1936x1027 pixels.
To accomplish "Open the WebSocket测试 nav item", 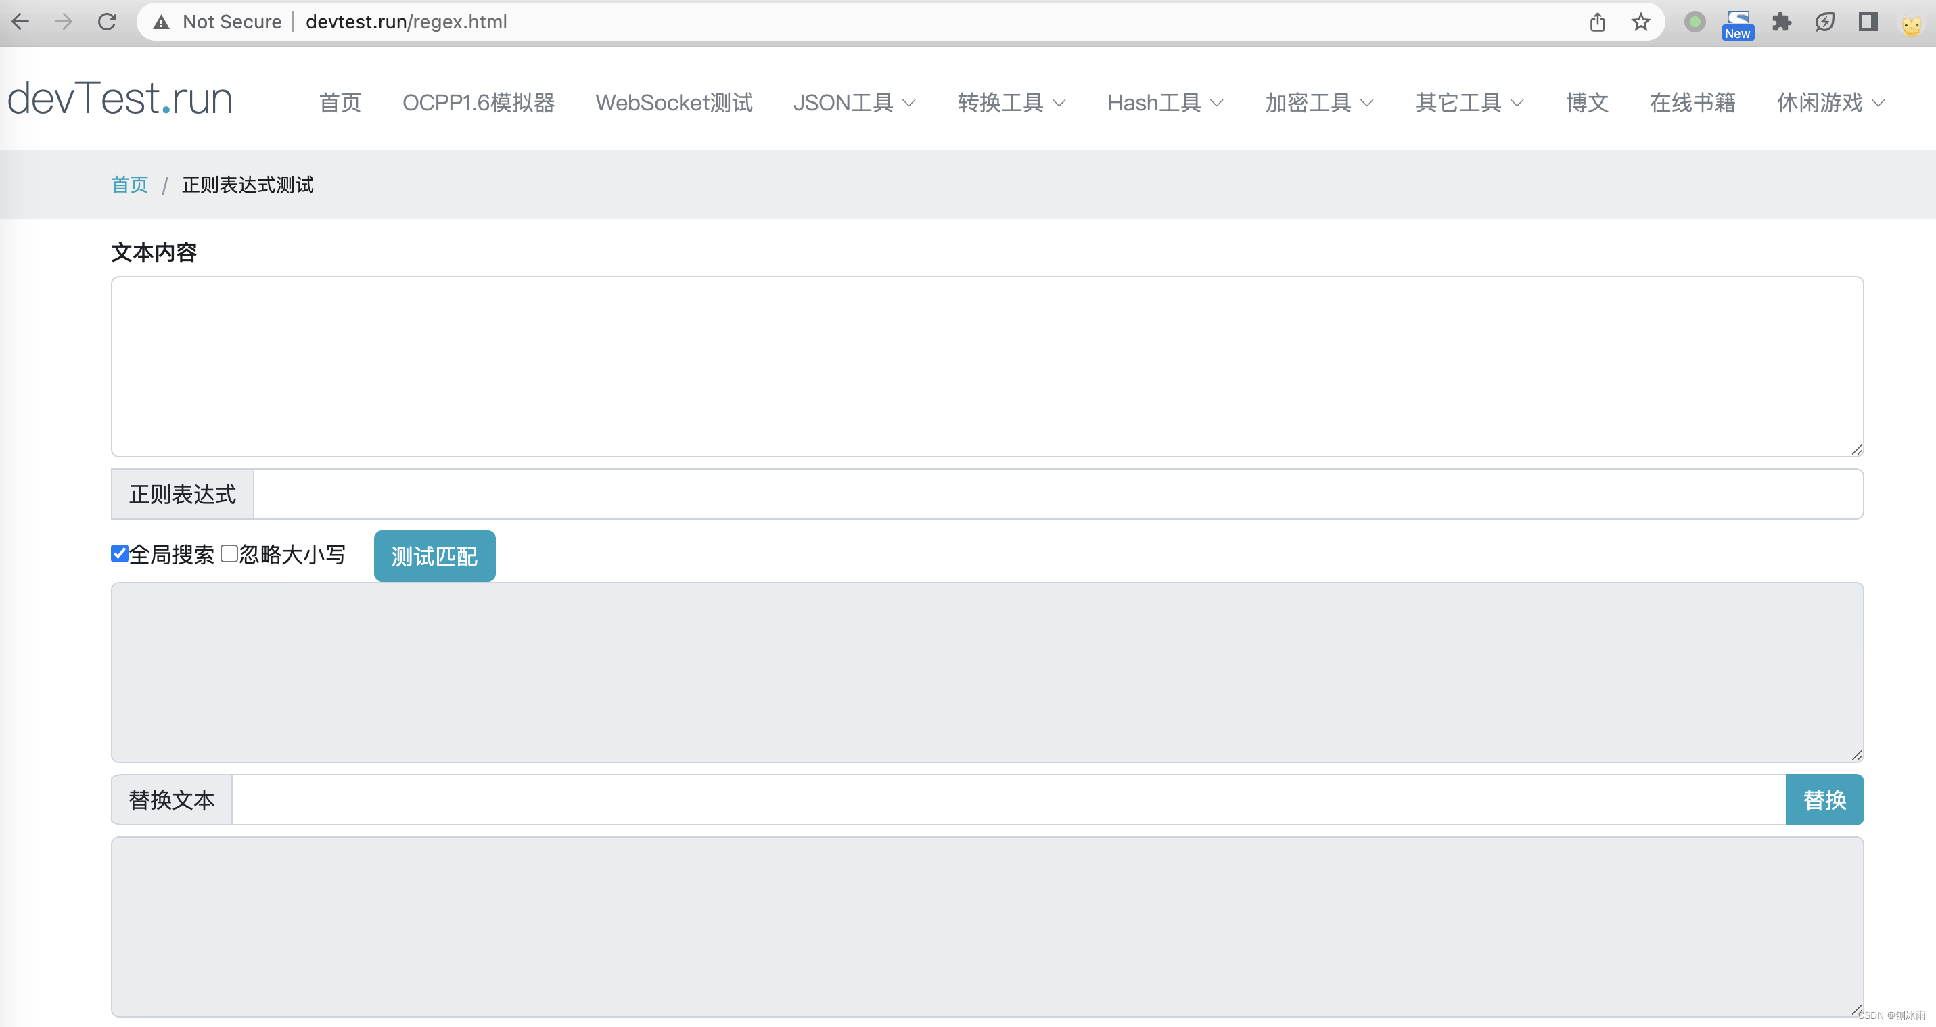I will [673, 102].
